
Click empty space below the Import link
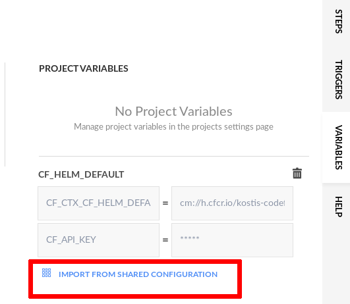(135, 286)
